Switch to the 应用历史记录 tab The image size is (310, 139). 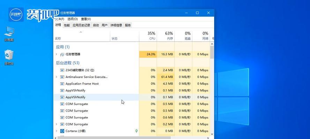81,25
